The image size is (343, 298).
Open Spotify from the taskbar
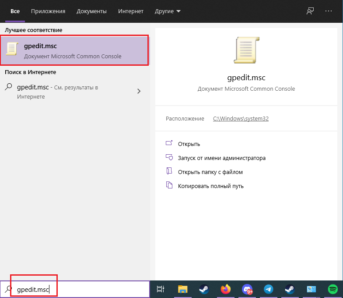332,289
